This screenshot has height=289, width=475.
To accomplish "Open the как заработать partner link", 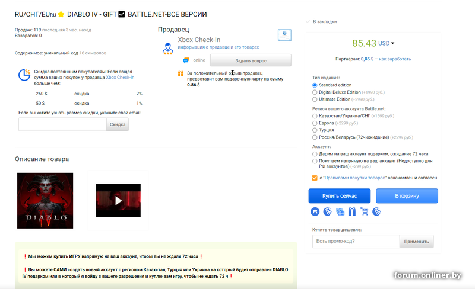I will pos(395,59).
